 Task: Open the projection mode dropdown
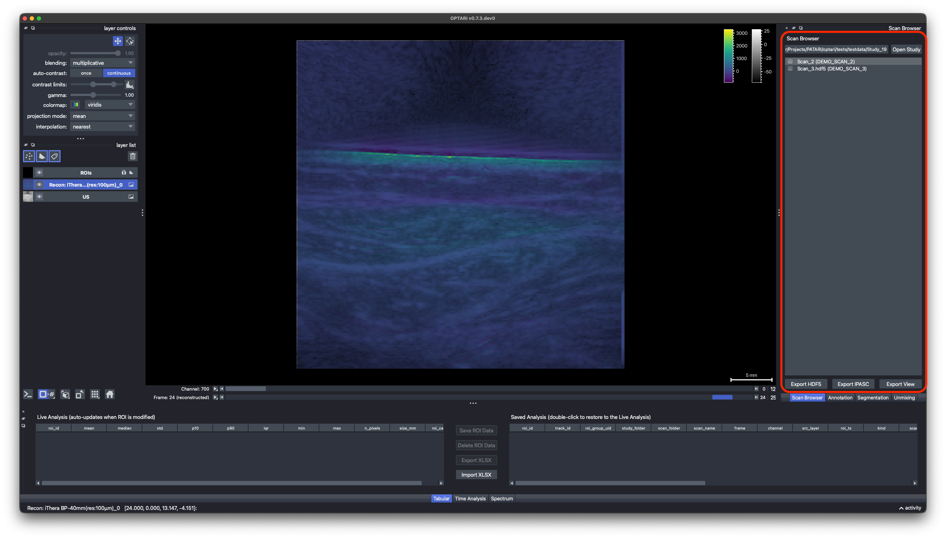click(x=102, y=116)
